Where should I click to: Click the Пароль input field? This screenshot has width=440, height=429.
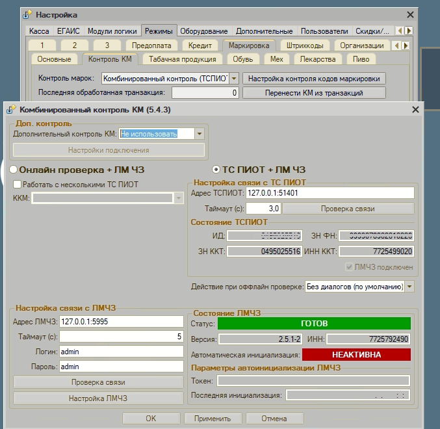click(122, 367)
